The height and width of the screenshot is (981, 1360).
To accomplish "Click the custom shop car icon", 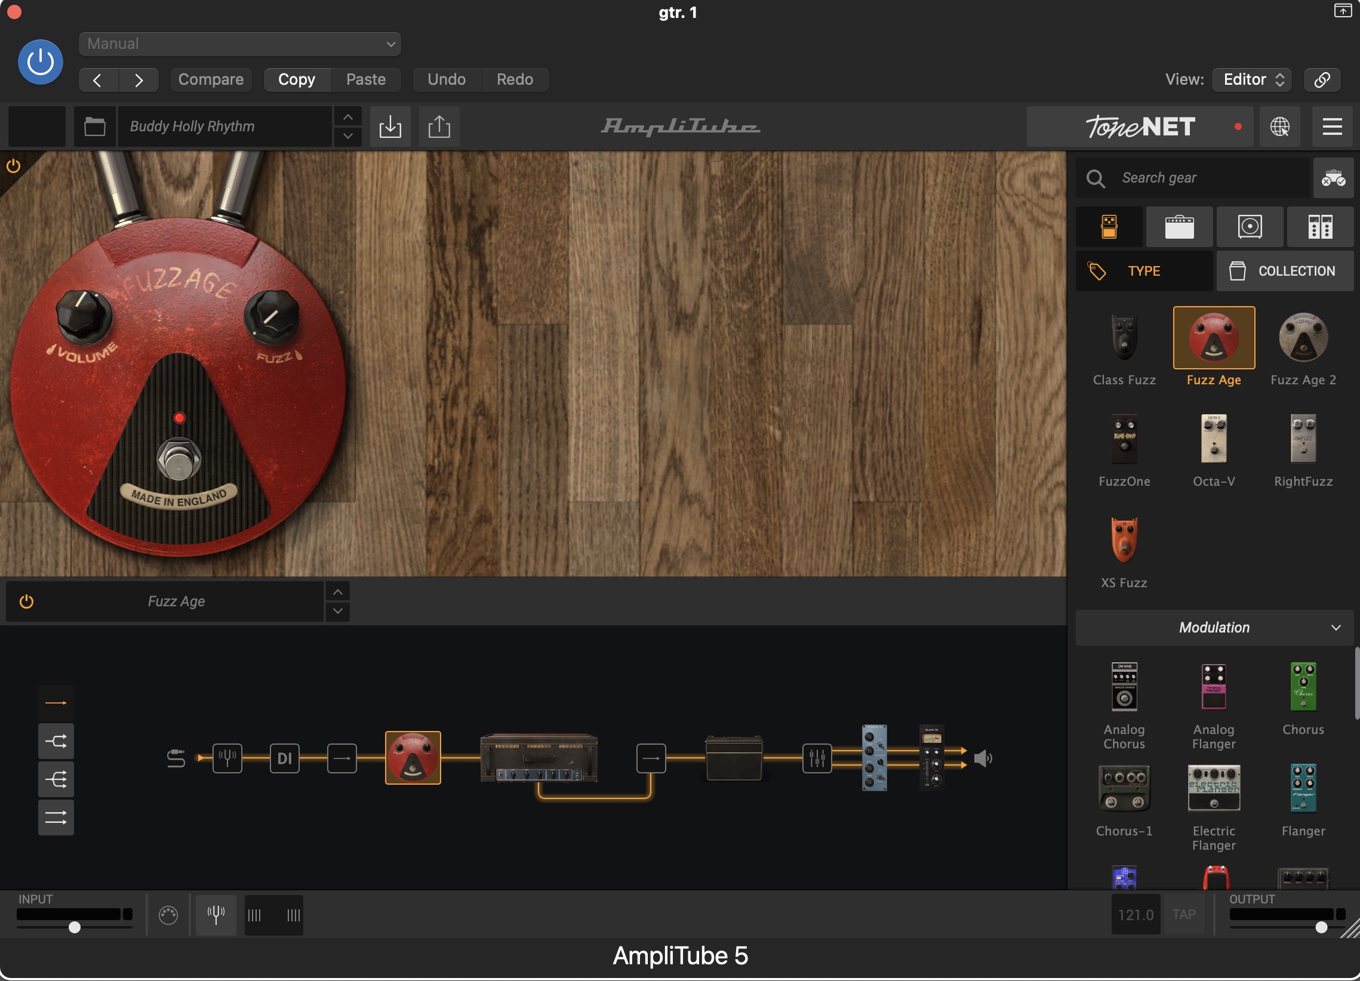I will click(x=1333, y=178).
